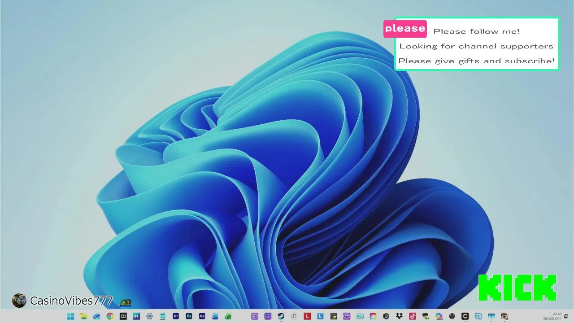Open the Windows Start menu

(70, 316)
